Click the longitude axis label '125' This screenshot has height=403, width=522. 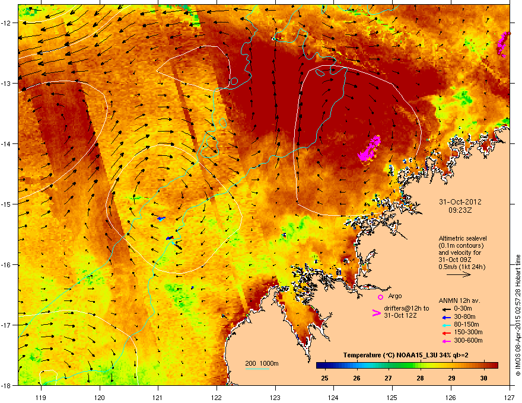392,397
